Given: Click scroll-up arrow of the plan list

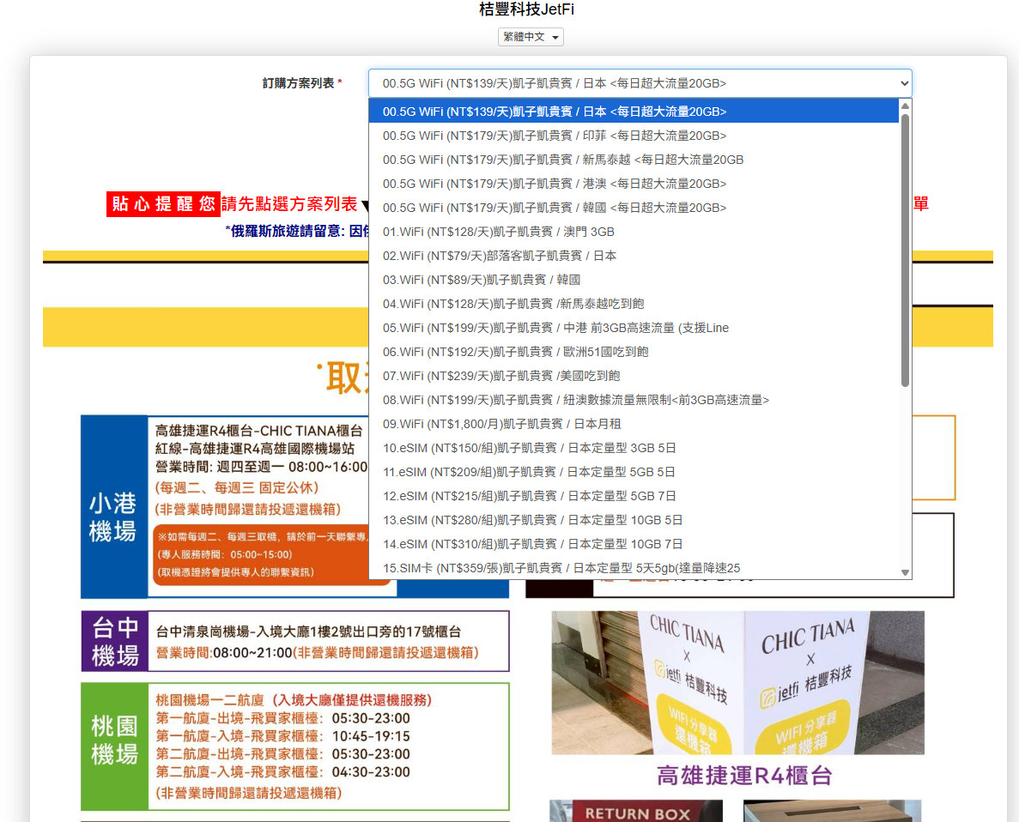Looking at the screenshot, I should [x=905, y=106].
